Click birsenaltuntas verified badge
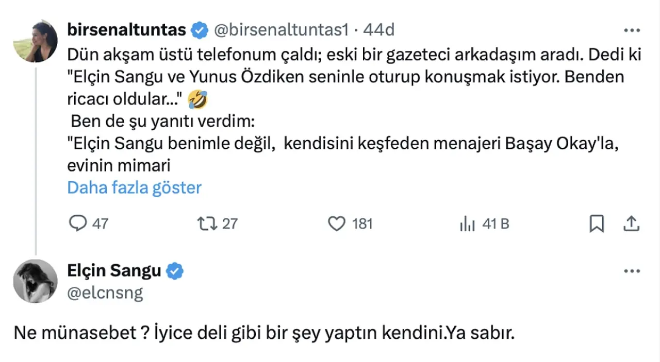 point(200,30)
